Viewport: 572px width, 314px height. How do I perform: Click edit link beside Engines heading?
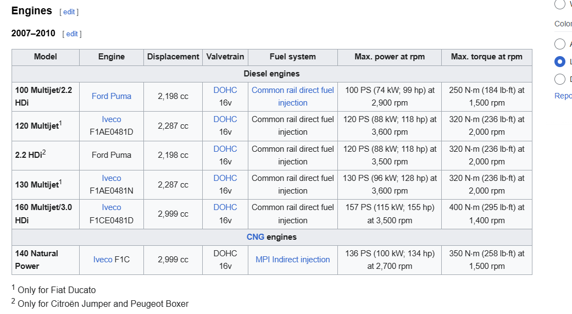coord(69,12)
